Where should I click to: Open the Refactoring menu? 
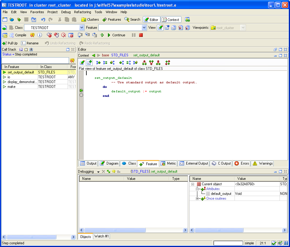tap(82, 12)
